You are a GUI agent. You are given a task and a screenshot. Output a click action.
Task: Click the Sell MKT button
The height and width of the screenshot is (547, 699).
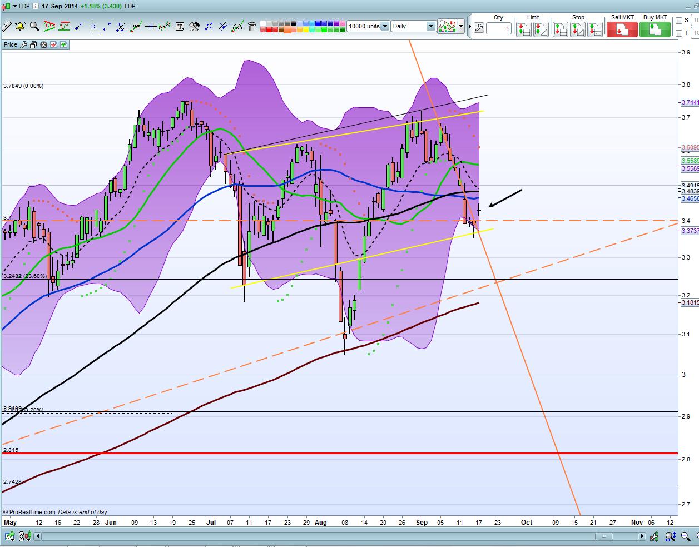[x=622, y=29]
